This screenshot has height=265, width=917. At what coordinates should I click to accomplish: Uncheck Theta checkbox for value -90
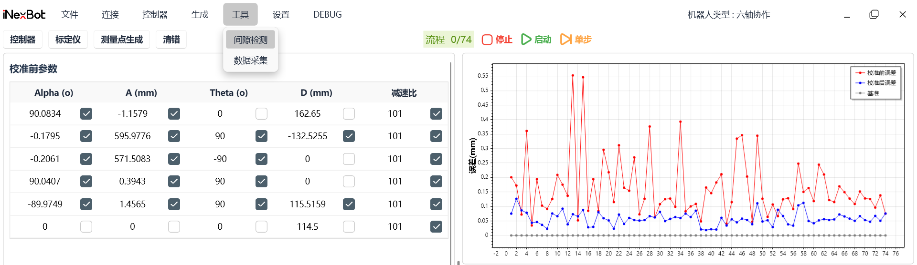[261, 159]
